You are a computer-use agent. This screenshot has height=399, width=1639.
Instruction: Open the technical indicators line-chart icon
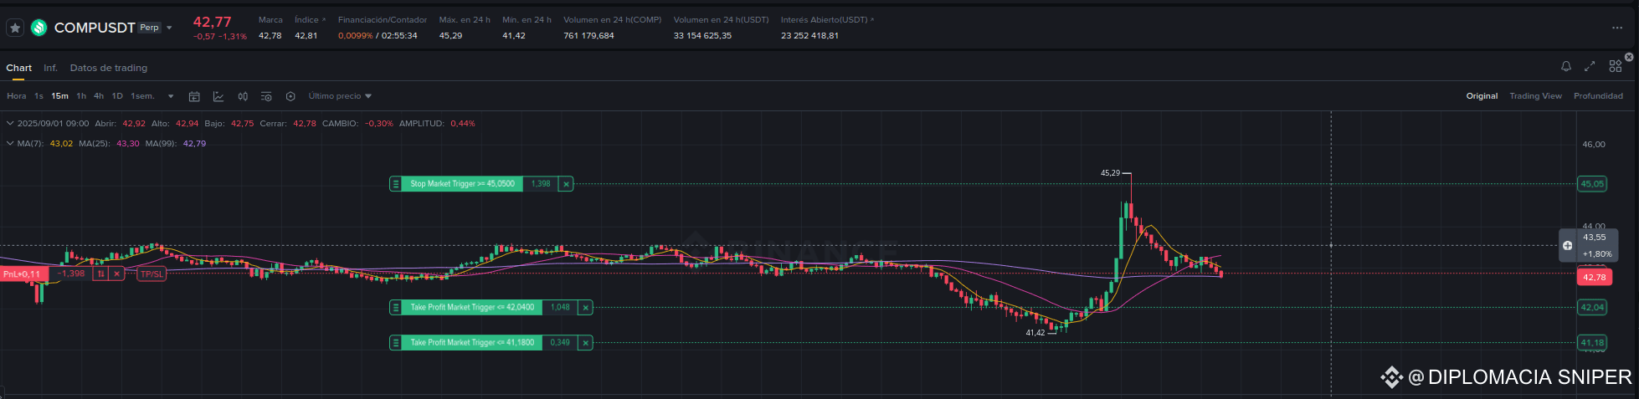[x=218, y=96]
